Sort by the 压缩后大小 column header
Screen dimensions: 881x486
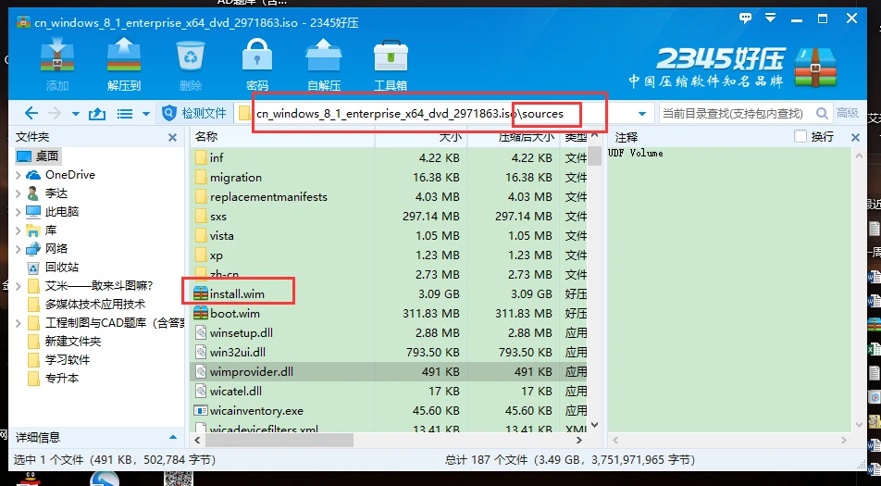click(x=526, y=137)
